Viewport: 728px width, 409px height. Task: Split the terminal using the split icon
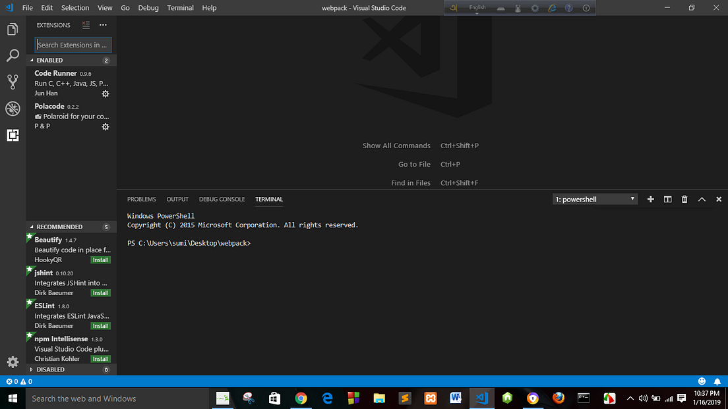[667, 199]
